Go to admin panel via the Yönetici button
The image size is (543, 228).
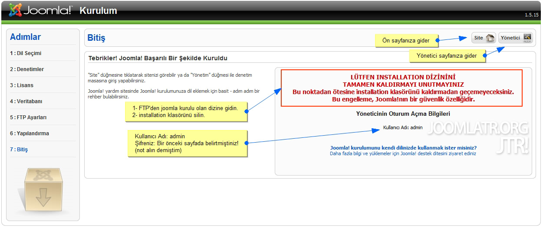point(516,38)
